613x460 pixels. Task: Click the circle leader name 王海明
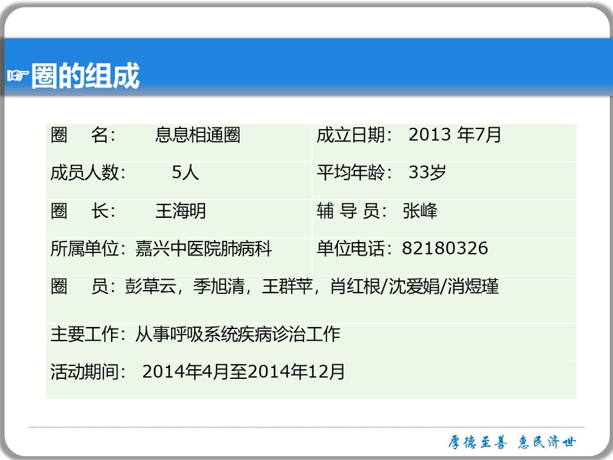click(x=181, y=211)
